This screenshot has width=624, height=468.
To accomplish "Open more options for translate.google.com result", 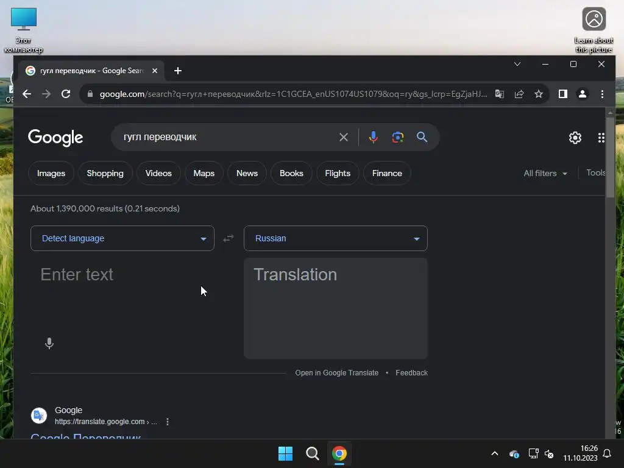I will click(168, 422).
